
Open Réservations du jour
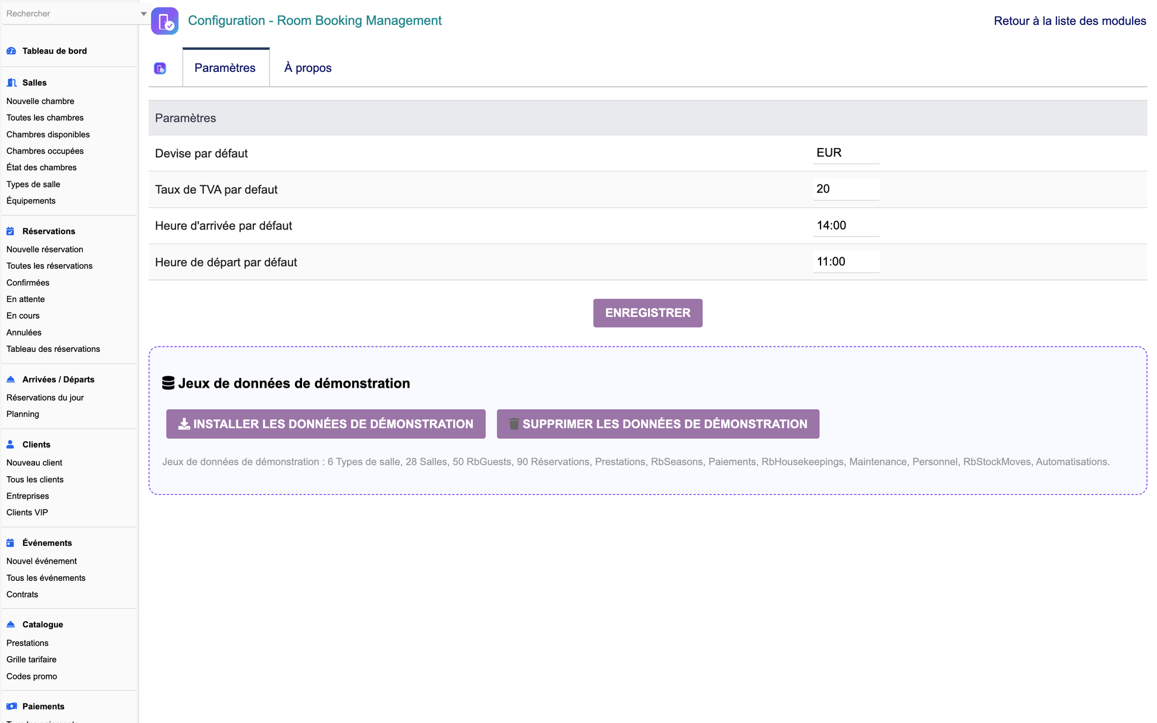(45, 398)
